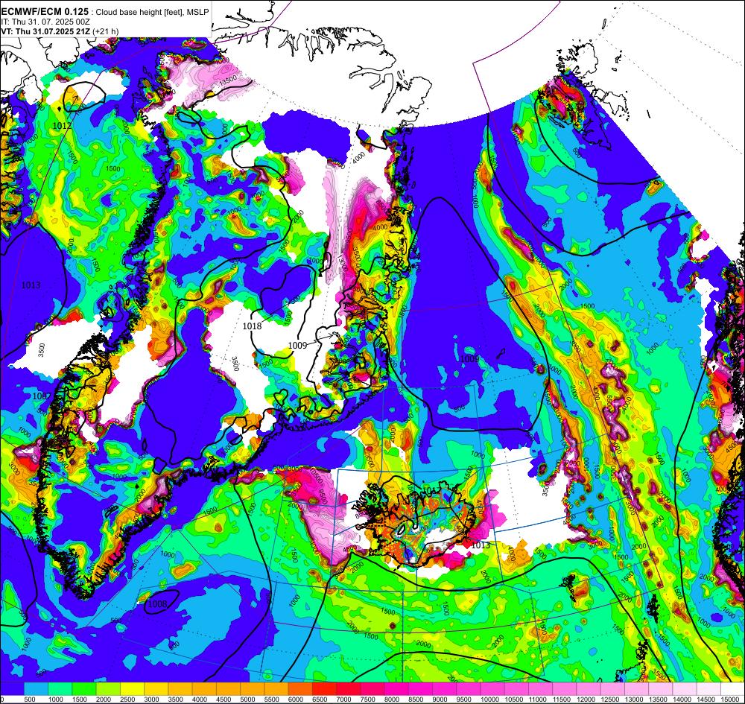Image resolution: width=745 pixels, height=704 pixels.
Task: Select the red 6500–7000 legend swatch
Action: click(x=325, y=688)
